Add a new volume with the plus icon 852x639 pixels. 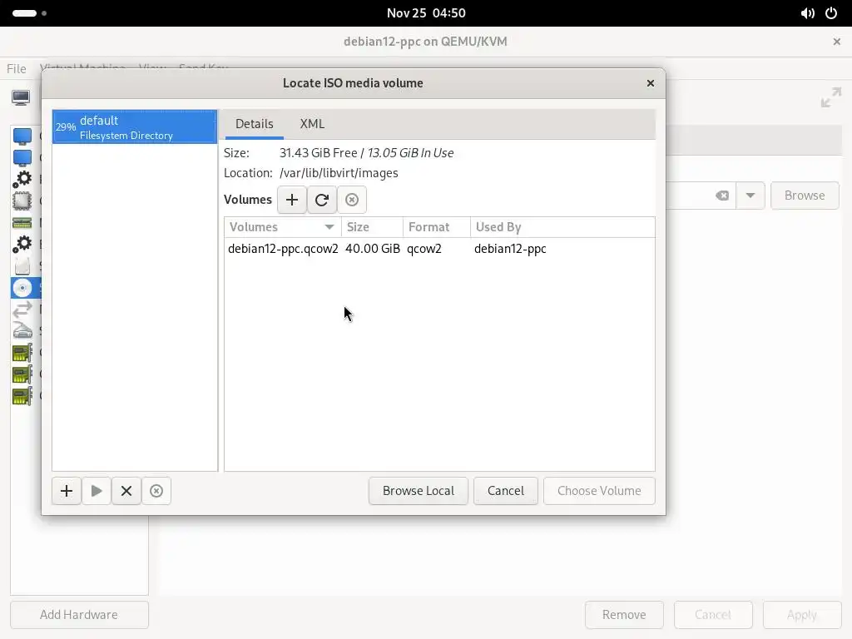pyautogui.click(x=292, y=200)
